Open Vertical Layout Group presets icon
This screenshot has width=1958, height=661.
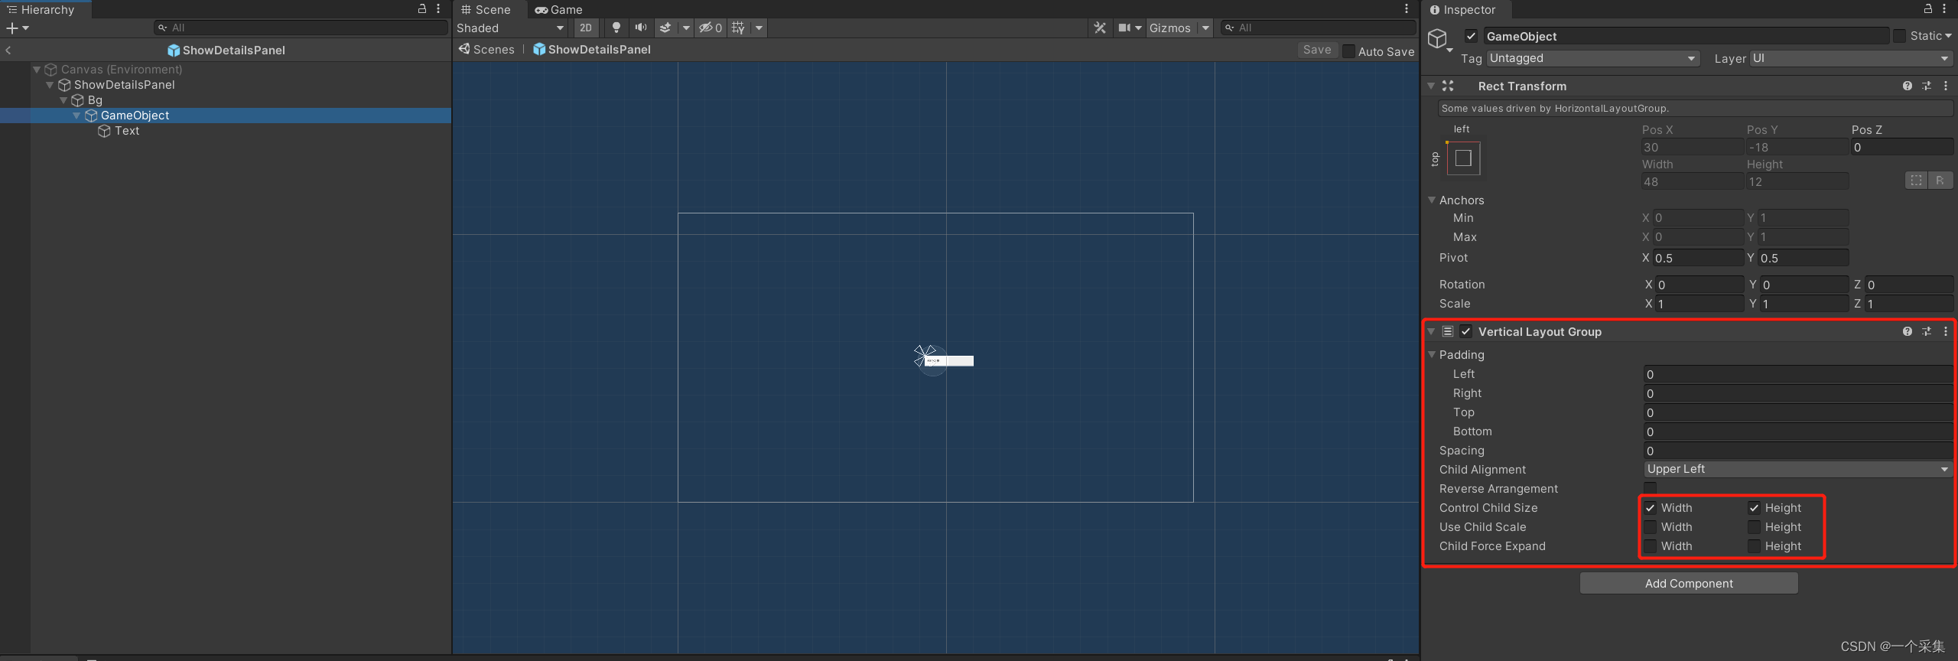pyautogui.click(x=1927, y=331)
